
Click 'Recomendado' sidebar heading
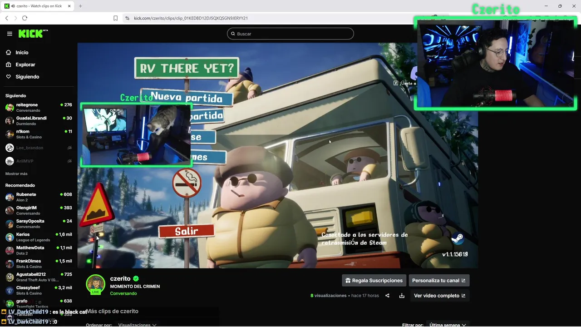[20, 185]
